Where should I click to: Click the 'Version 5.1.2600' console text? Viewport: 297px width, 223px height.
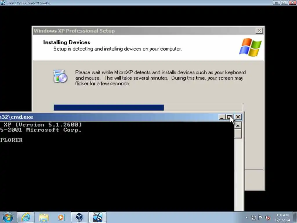(48, 125)
